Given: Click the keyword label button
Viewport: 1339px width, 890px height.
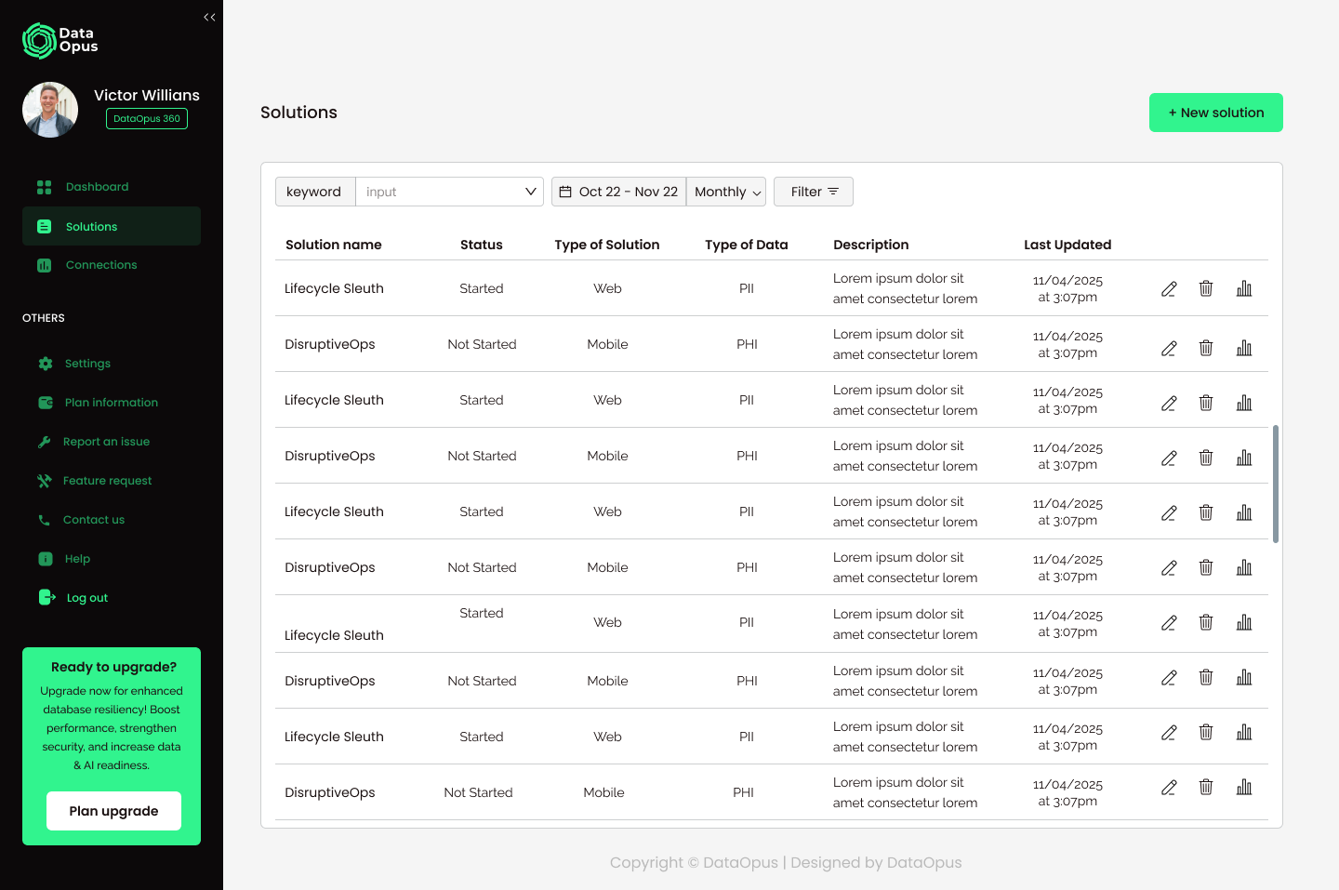Looking at the screenshot, I should pos(315,192).
